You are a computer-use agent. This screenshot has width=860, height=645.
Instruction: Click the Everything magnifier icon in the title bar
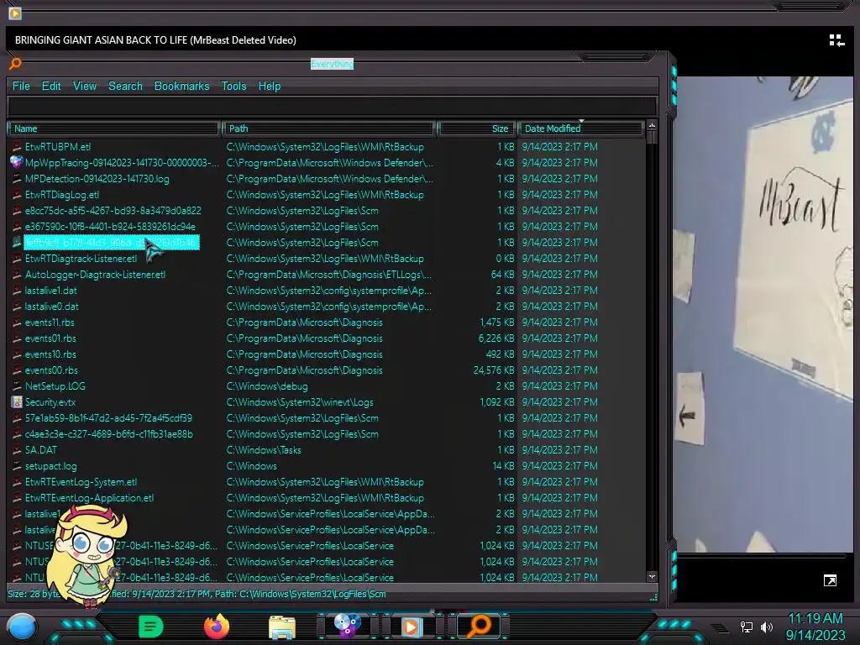pos(15,64)
